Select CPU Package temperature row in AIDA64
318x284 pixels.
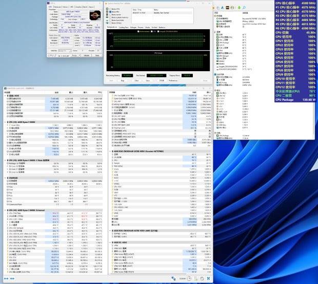click(233, 42)
